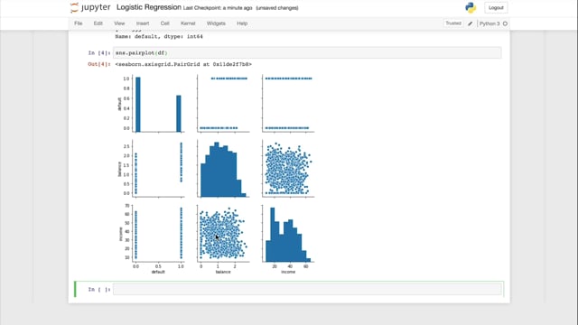The height and width of the screenshot is (325, 578).
Task: Open the File menu
Action: click(x=79, y=23)
